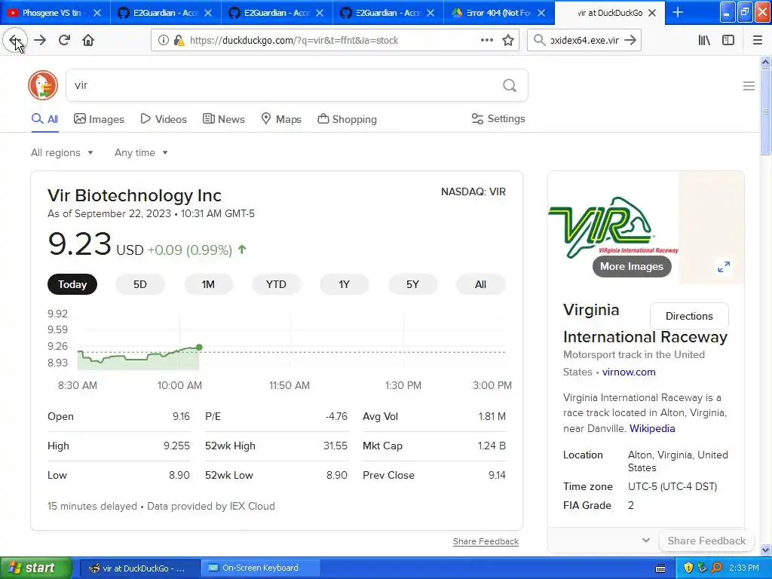Open the News results tab
772x579 pixels.
point(223,119)
